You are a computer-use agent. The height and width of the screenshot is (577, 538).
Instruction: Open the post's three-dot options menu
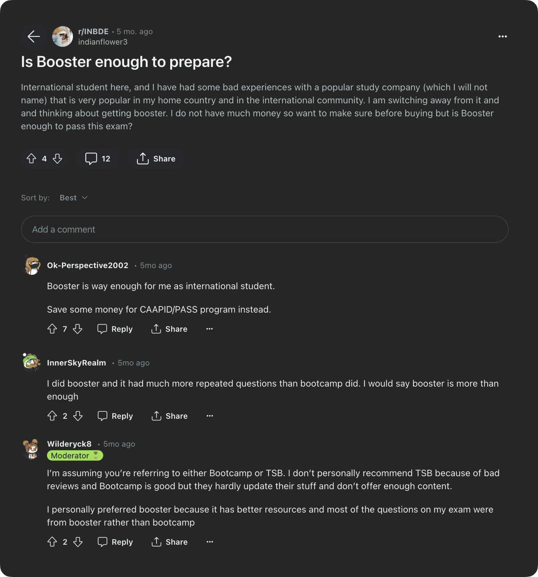(502, 37)
